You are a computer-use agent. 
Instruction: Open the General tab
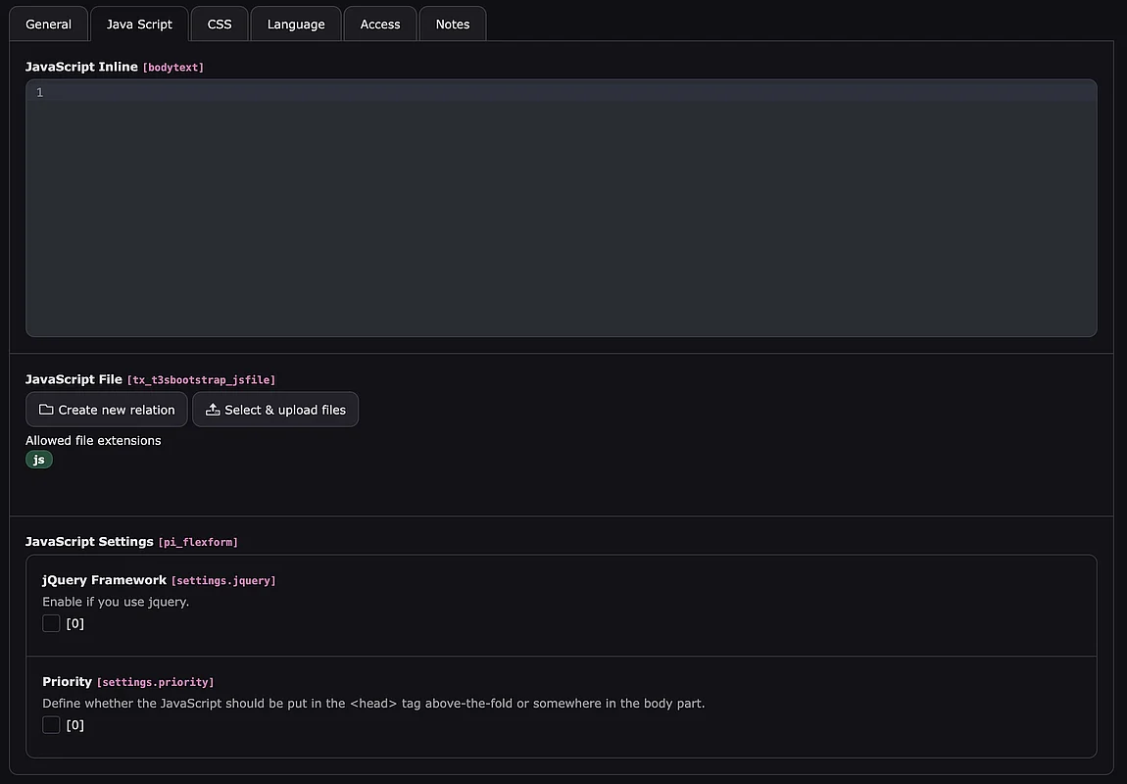(48, 24)
